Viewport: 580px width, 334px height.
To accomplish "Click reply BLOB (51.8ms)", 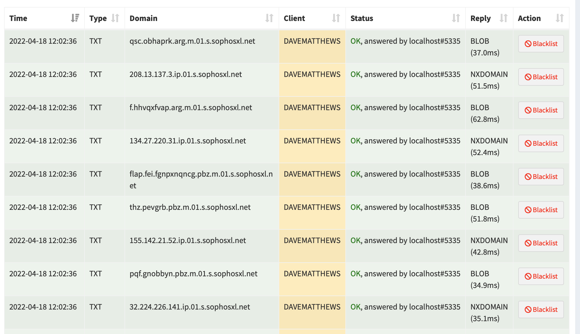I will tap(485, 213).
